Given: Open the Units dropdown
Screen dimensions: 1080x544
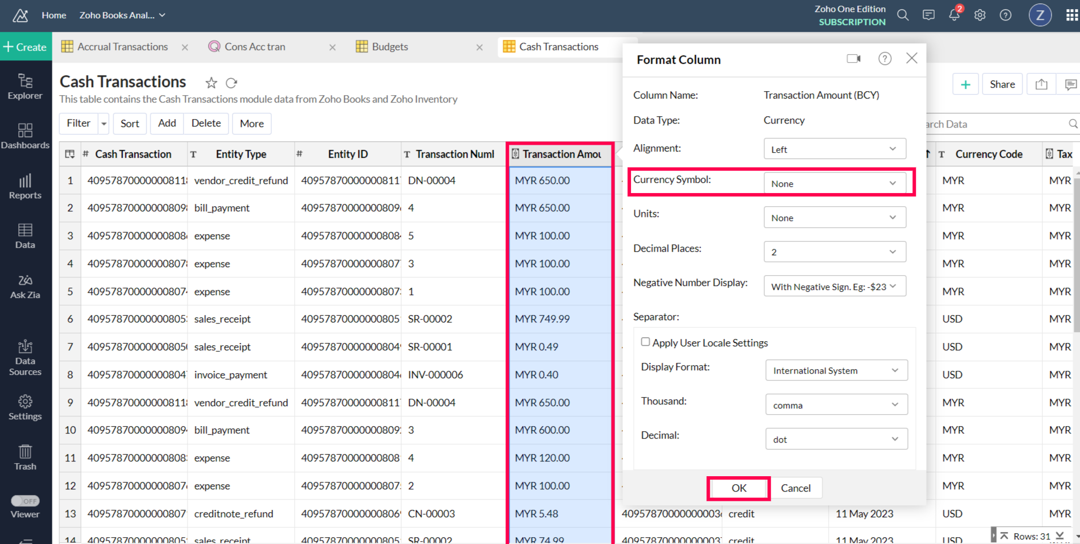Looking at the screenshot, I should coord(834,218).
